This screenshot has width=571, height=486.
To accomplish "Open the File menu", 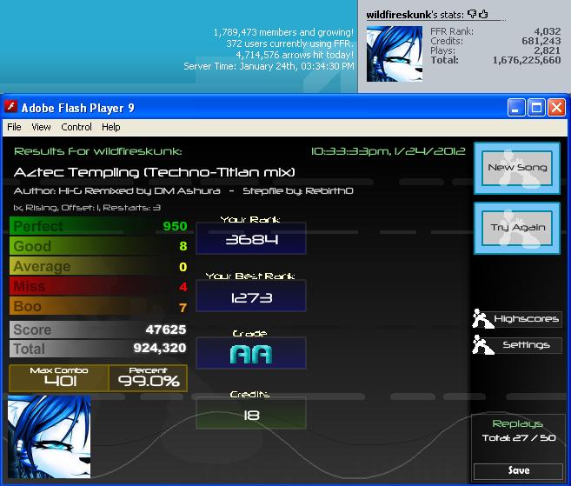I will [x=14, y=127].
